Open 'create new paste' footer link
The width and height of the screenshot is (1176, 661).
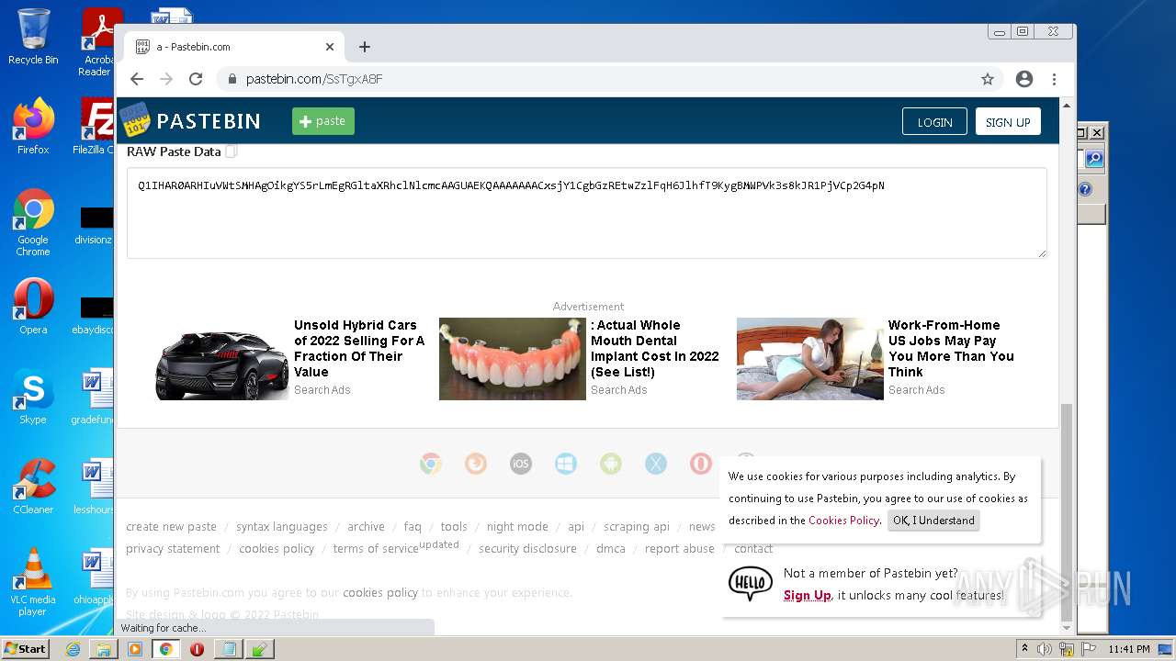[171, 527]
